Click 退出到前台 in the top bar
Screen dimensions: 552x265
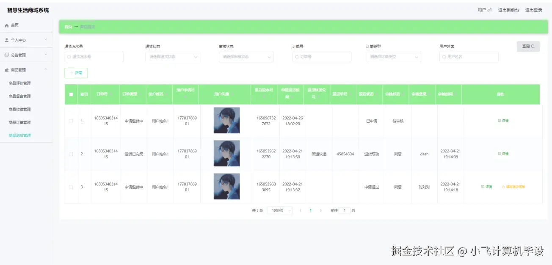[x=508, y=10]
